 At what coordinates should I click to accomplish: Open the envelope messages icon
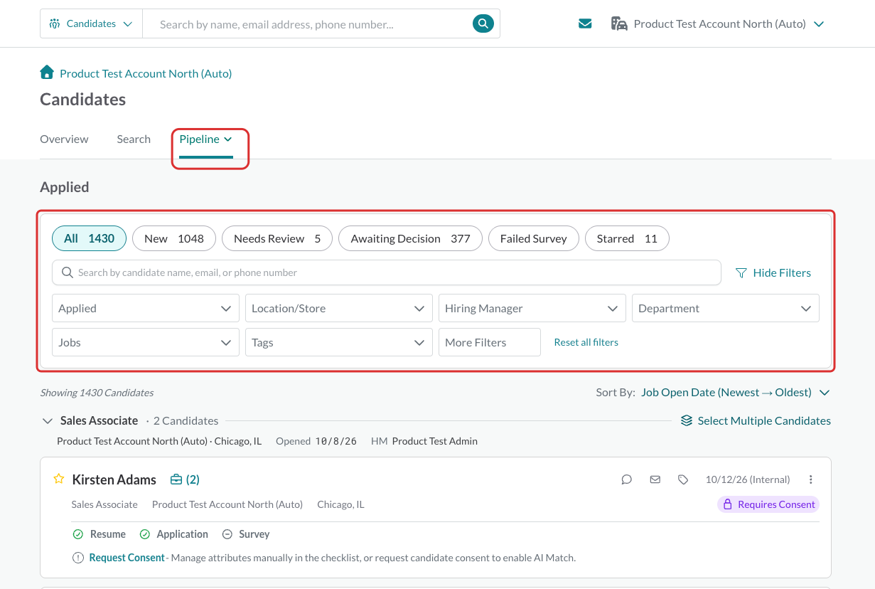(x=585, y=23)
